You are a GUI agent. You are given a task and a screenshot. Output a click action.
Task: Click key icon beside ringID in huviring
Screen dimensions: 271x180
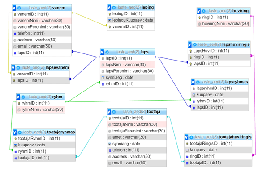click(200, 17)
